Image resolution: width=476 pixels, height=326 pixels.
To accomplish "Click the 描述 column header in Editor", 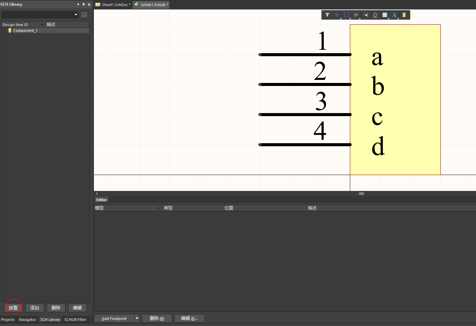I will tap(391, 208).
